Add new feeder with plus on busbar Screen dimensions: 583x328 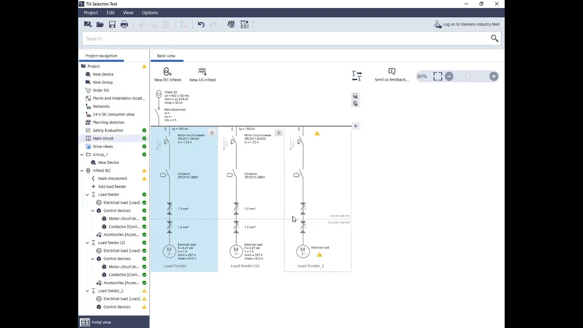(x=356, y=126)
